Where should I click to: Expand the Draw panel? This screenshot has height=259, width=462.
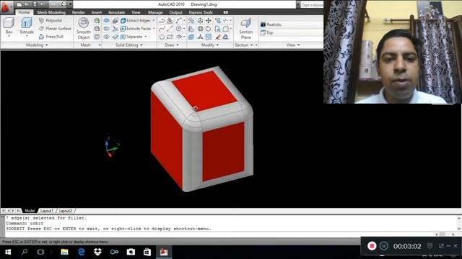(172, 45)
